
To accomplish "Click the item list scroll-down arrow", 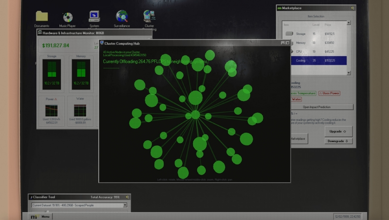I will (348, 73).
